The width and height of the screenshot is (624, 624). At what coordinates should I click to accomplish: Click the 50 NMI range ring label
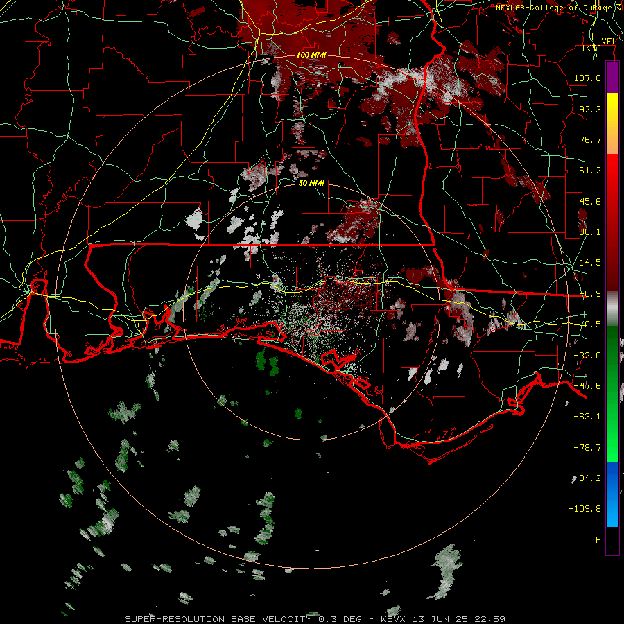click(x=311, y=183)
